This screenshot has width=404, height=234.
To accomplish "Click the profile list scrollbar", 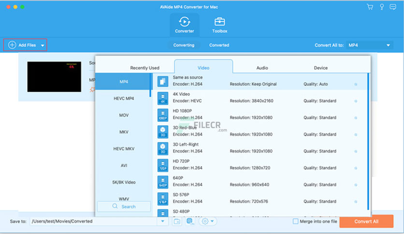I will [368, 142].
